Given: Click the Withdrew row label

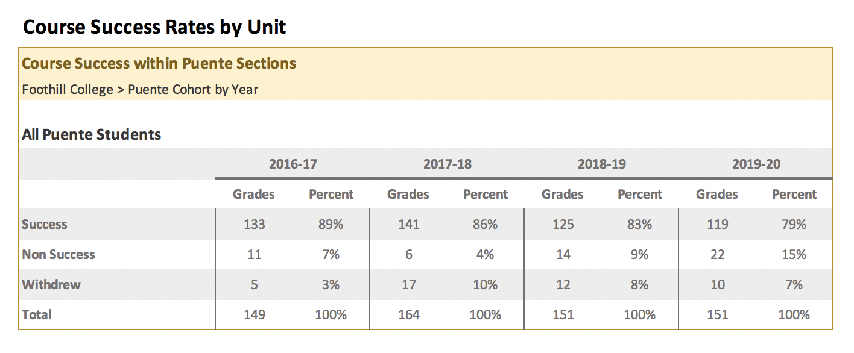Looking at the screenshot, I should coord(51,284).
